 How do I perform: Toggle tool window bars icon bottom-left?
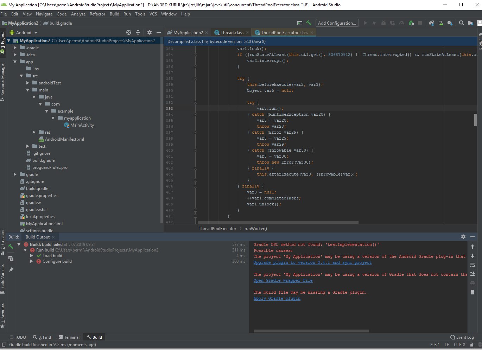pyautogui.click(x=4, y=345)
